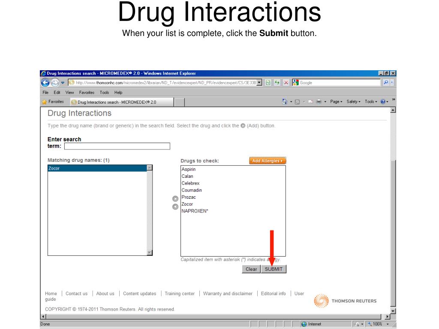Click the Remove arrow between lists
The height and width of the screenshot is (329, 439).
coord(175,207)
